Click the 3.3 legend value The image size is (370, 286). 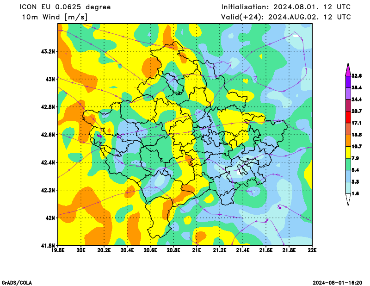(x=355, y=182)
